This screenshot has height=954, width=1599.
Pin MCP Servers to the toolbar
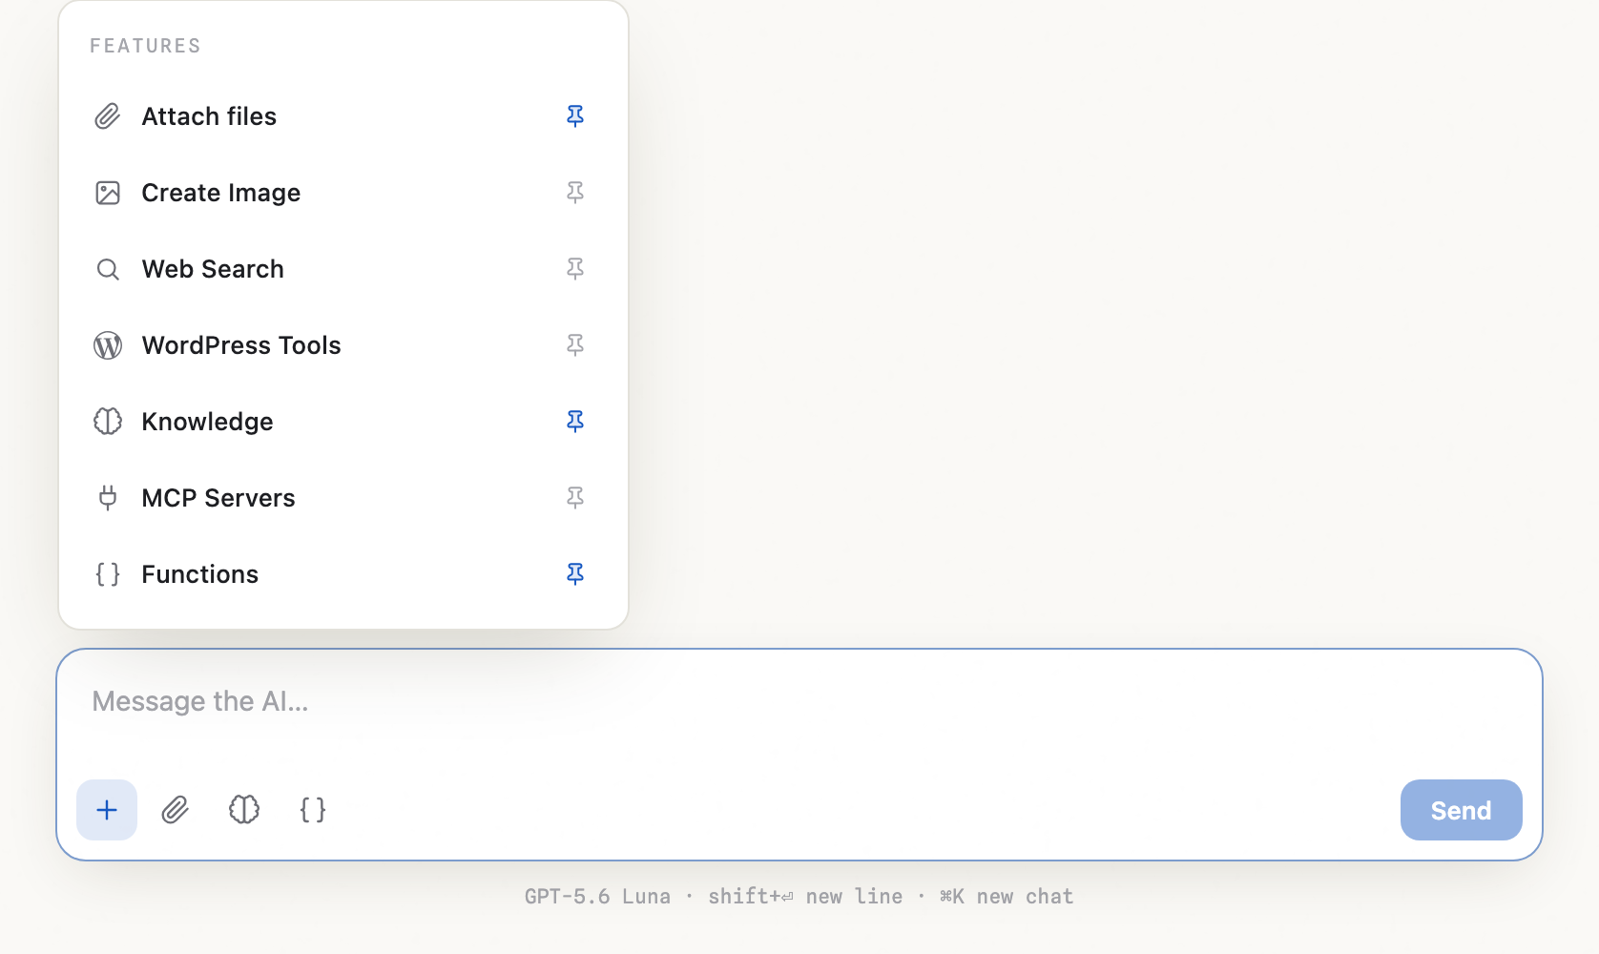pos(575,498)
